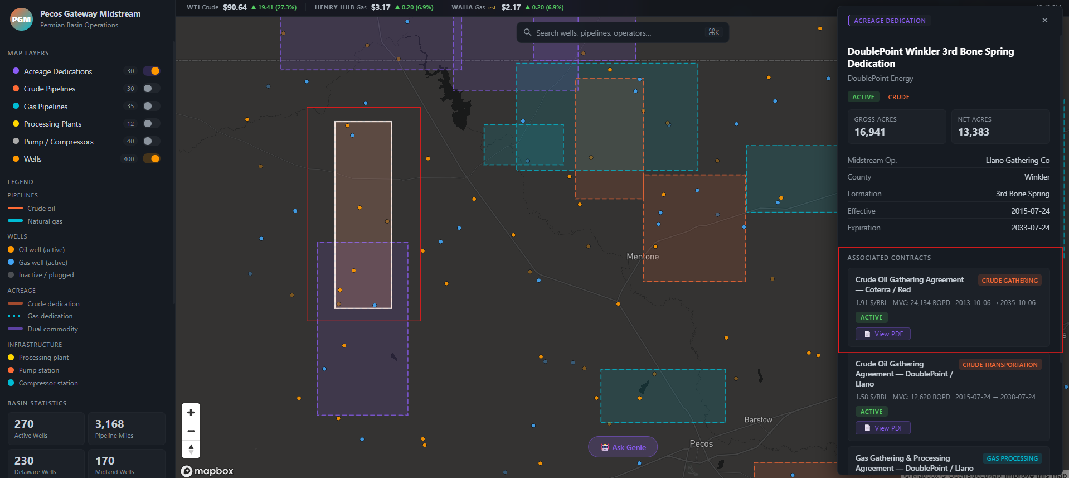Zoom out on the map
This screenshot has width=1069, height=478.
191,431
